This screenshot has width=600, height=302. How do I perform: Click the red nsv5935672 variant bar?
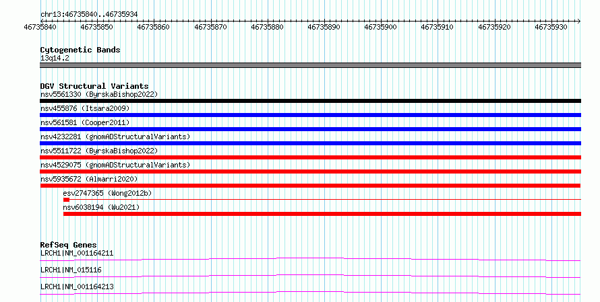310,186
